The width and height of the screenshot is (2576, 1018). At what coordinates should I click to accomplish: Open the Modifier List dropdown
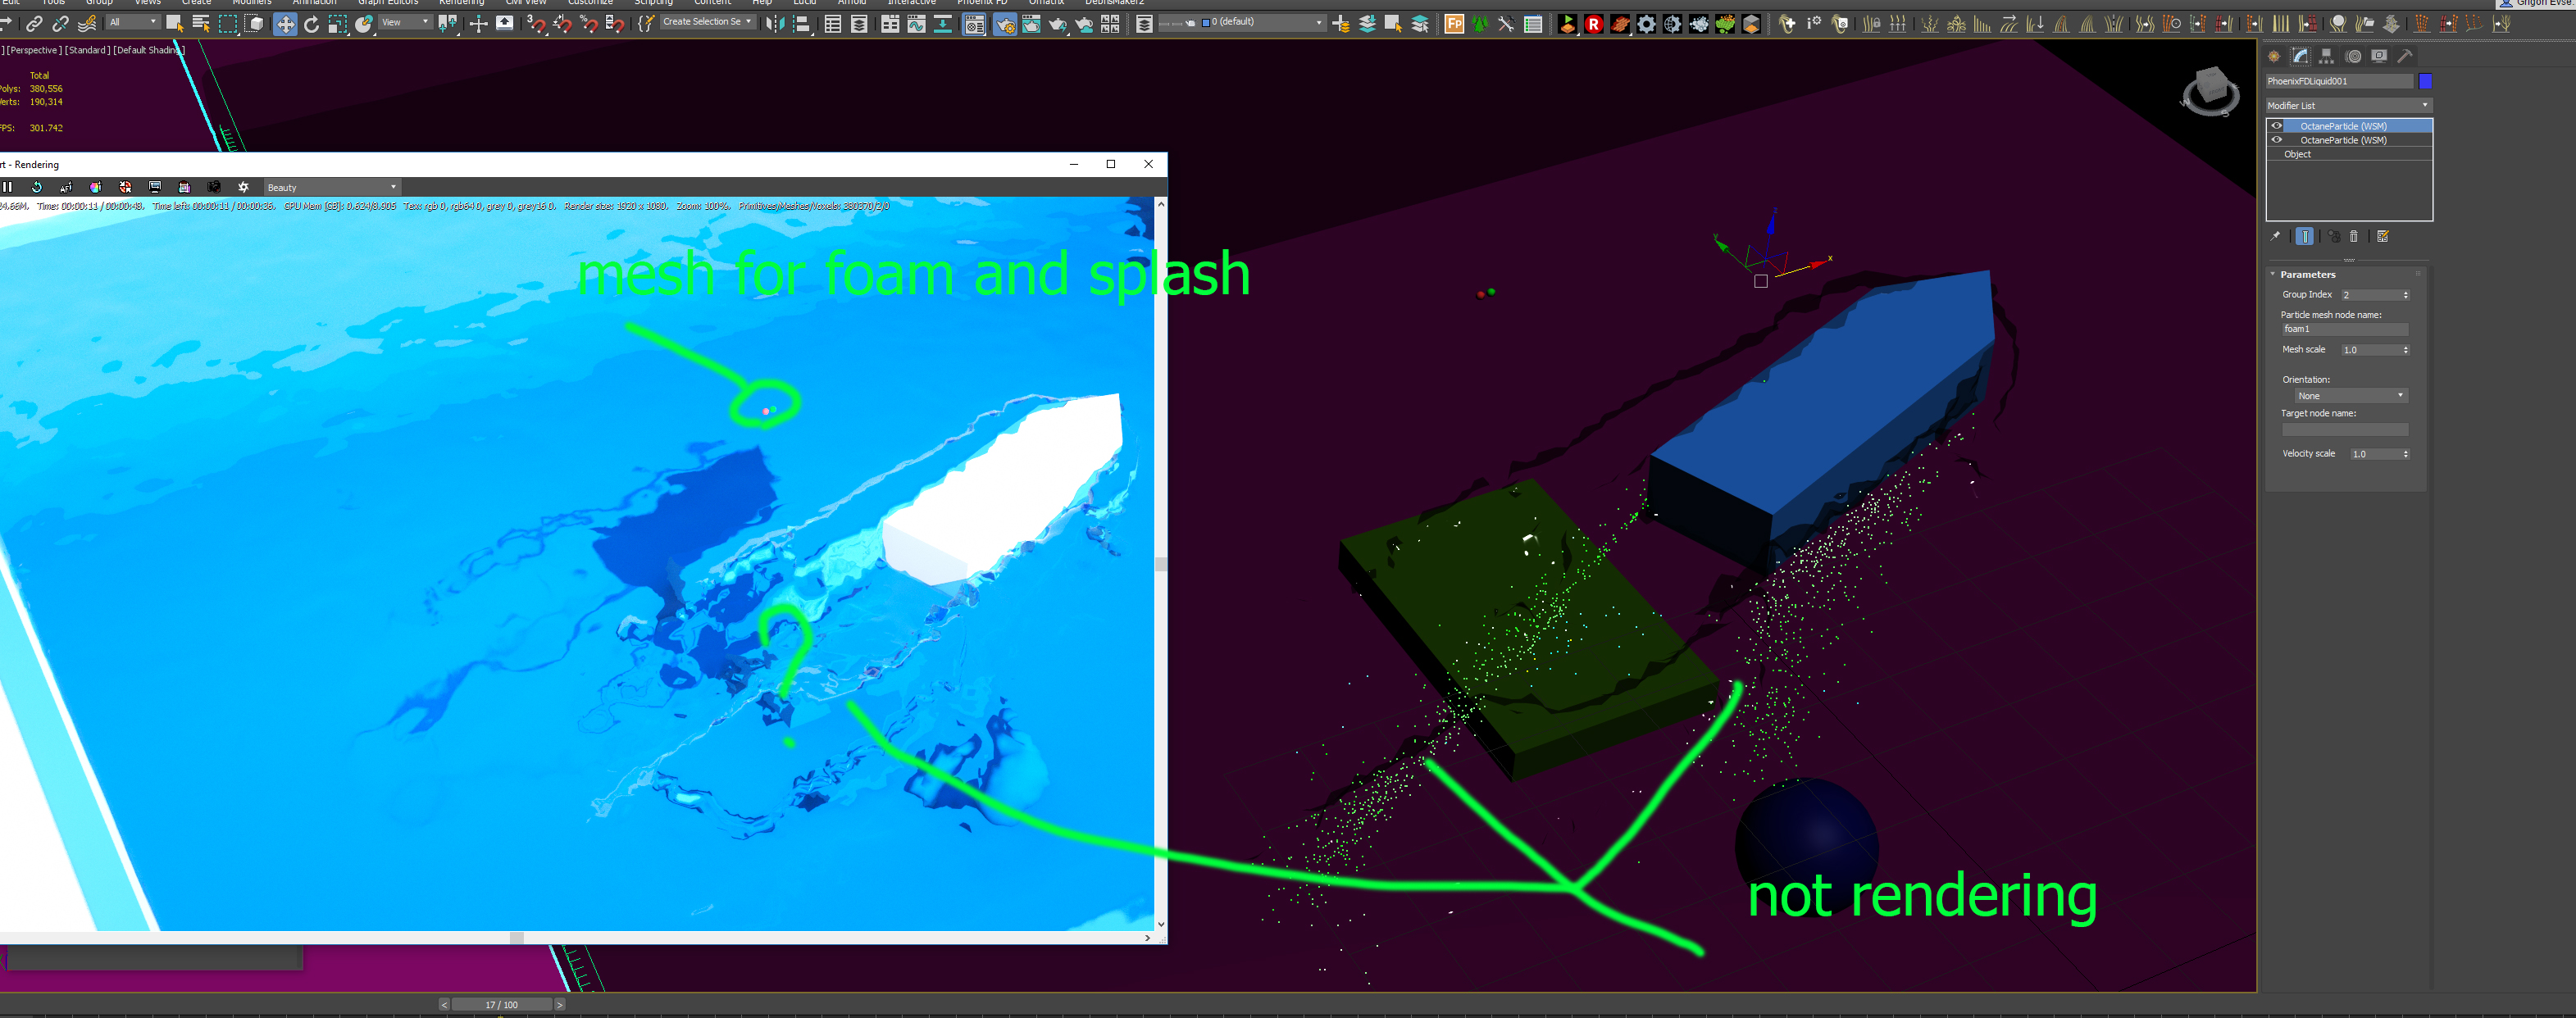(2347, 105)
